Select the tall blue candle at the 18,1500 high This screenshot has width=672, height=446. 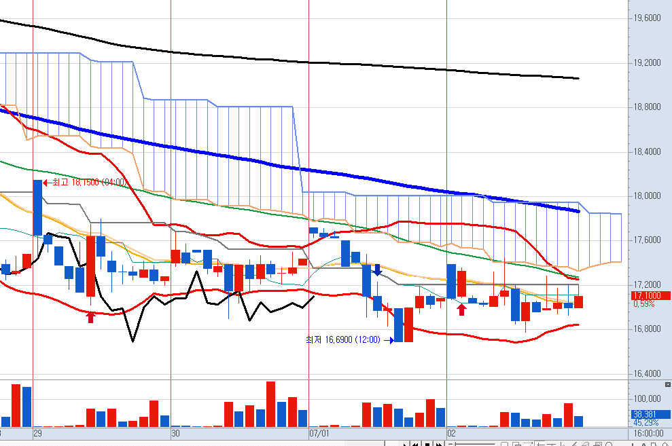(38, 208)
